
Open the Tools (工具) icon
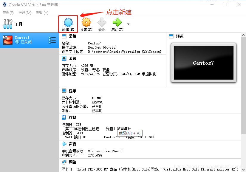[8, 24]
